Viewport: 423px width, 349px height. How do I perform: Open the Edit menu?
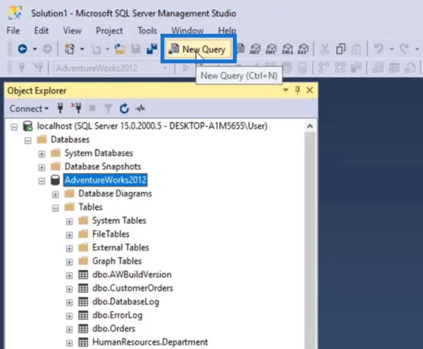(41, 30)
